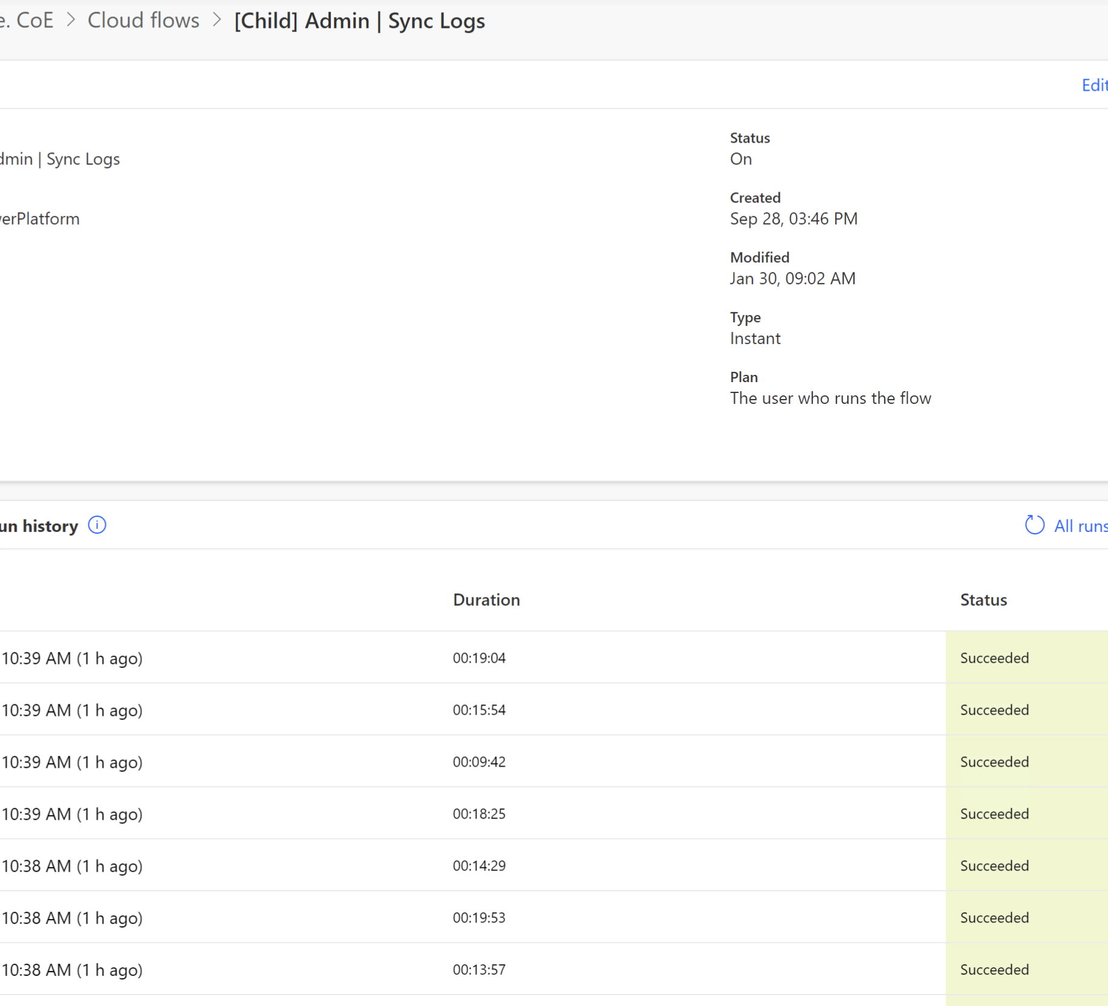Open the All runs page

pos(1081,525)
